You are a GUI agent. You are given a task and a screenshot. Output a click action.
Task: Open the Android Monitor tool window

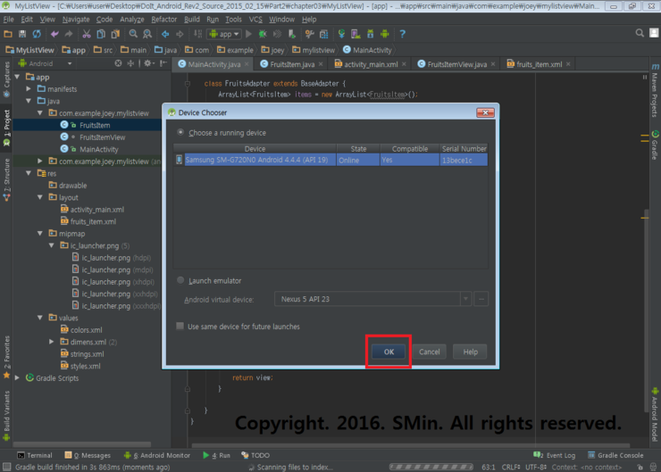(157, 455)
